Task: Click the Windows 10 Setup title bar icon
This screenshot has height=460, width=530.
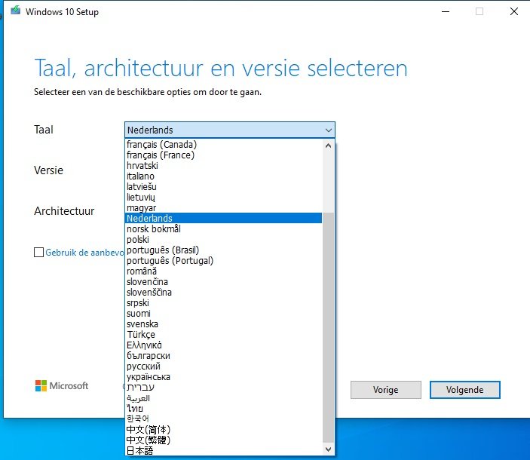Action: pos(15,11)
